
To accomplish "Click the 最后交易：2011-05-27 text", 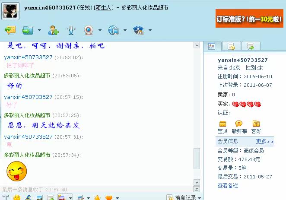I will (x=245, y=177).
